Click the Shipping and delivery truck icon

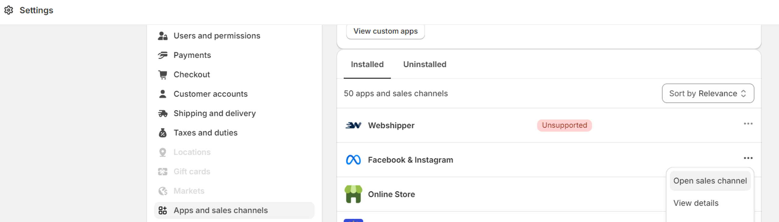pyautogui.click(x=163, y=114)
